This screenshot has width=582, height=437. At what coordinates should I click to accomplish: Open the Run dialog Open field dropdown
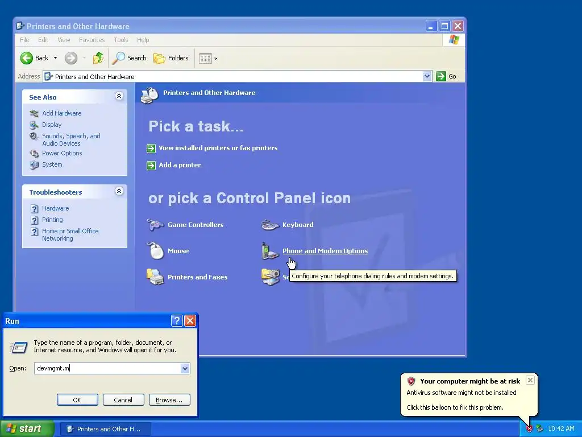[185, 368]
